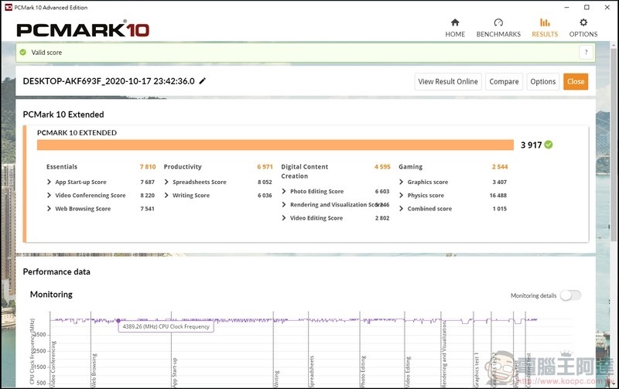Click the green valid score checkmark
The width and height of the screenshot is (619, 389).
point(23,53)
